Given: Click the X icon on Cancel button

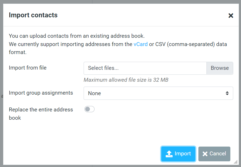Looking at the screenshot, I should pos(205,154).
